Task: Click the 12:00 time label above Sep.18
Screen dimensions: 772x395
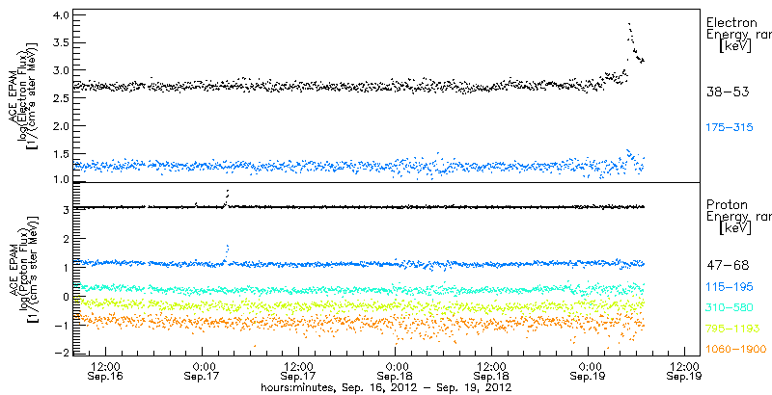Action: [491, 366]
